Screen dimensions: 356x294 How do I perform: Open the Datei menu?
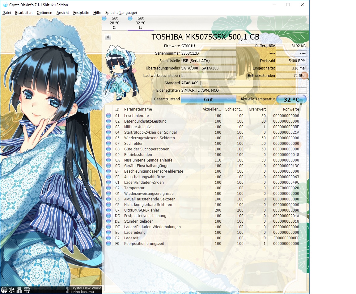(x=6, y=13)
